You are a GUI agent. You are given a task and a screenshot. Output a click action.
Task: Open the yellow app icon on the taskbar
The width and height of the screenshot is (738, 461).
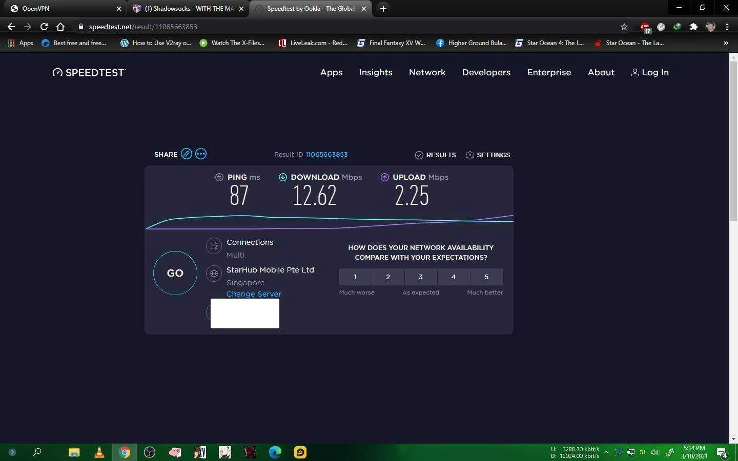[x=300, y=452]
